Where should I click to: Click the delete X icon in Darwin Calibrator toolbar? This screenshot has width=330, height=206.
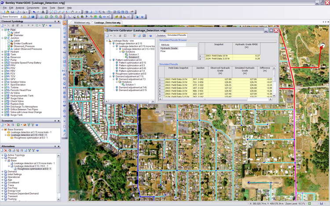click(x=115, y=36)
